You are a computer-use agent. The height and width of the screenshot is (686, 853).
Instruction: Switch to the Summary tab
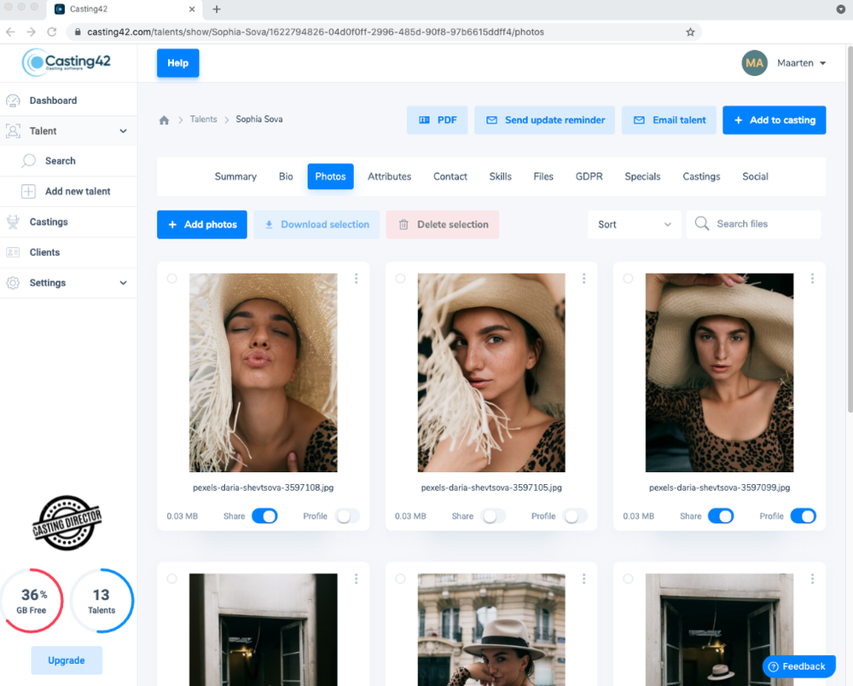point(235,176)
